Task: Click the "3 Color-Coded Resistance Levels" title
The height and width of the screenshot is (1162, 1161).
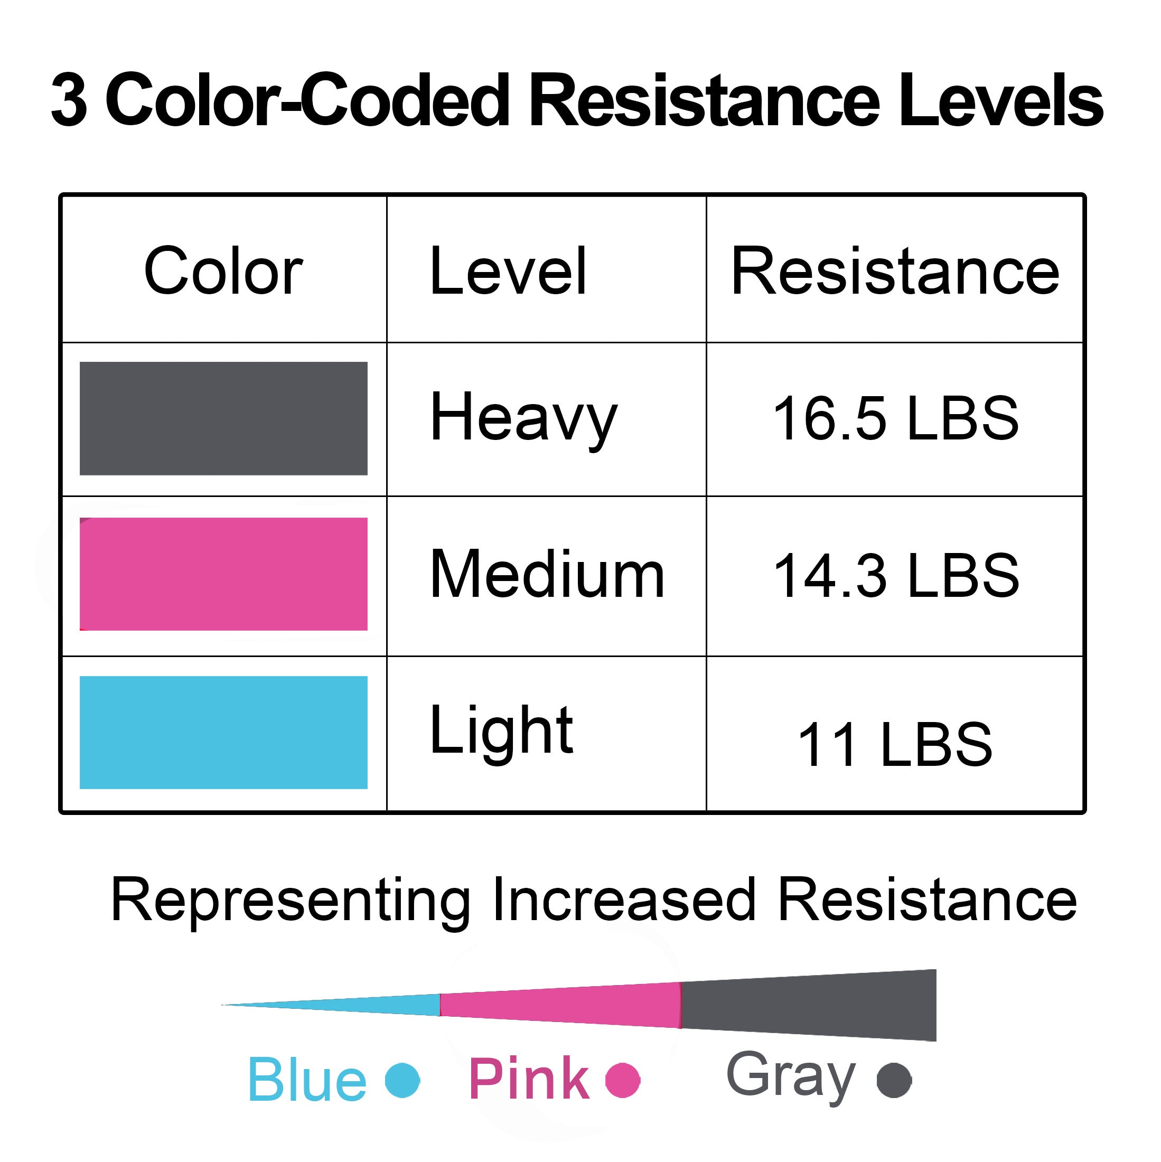Action: tap(577, 100)
